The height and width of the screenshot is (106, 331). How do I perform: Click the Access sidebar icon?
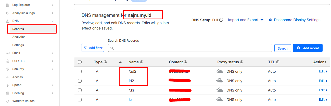pyautogui.click(x=8, y=77)
